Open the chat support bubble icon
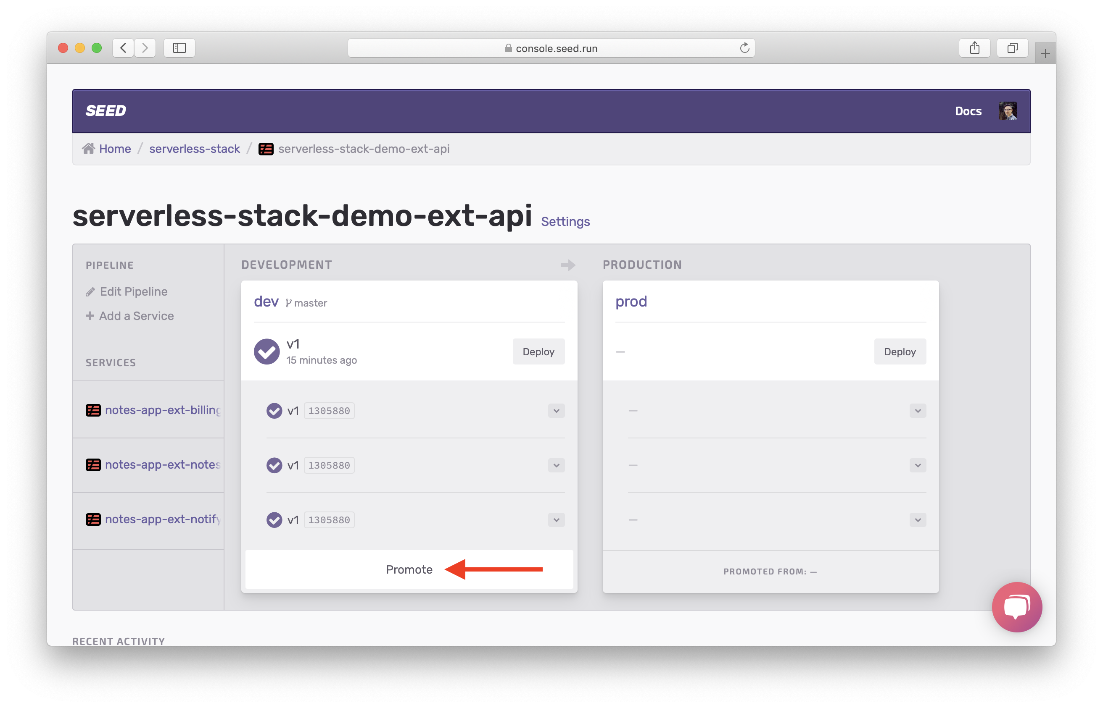The width and height of the screenshot is (1103, 708). [x=1016, y=607]
